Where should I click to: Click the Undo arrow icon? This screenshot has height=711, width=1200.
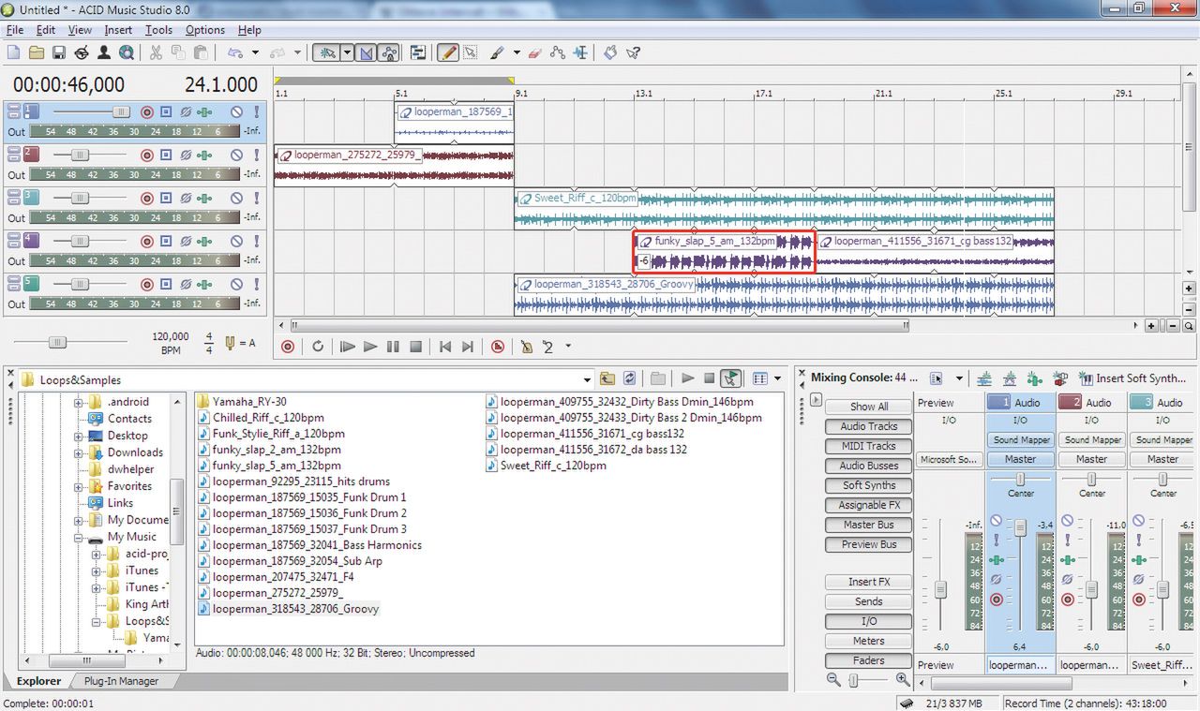pyautogui.click(x=234, y=53)
